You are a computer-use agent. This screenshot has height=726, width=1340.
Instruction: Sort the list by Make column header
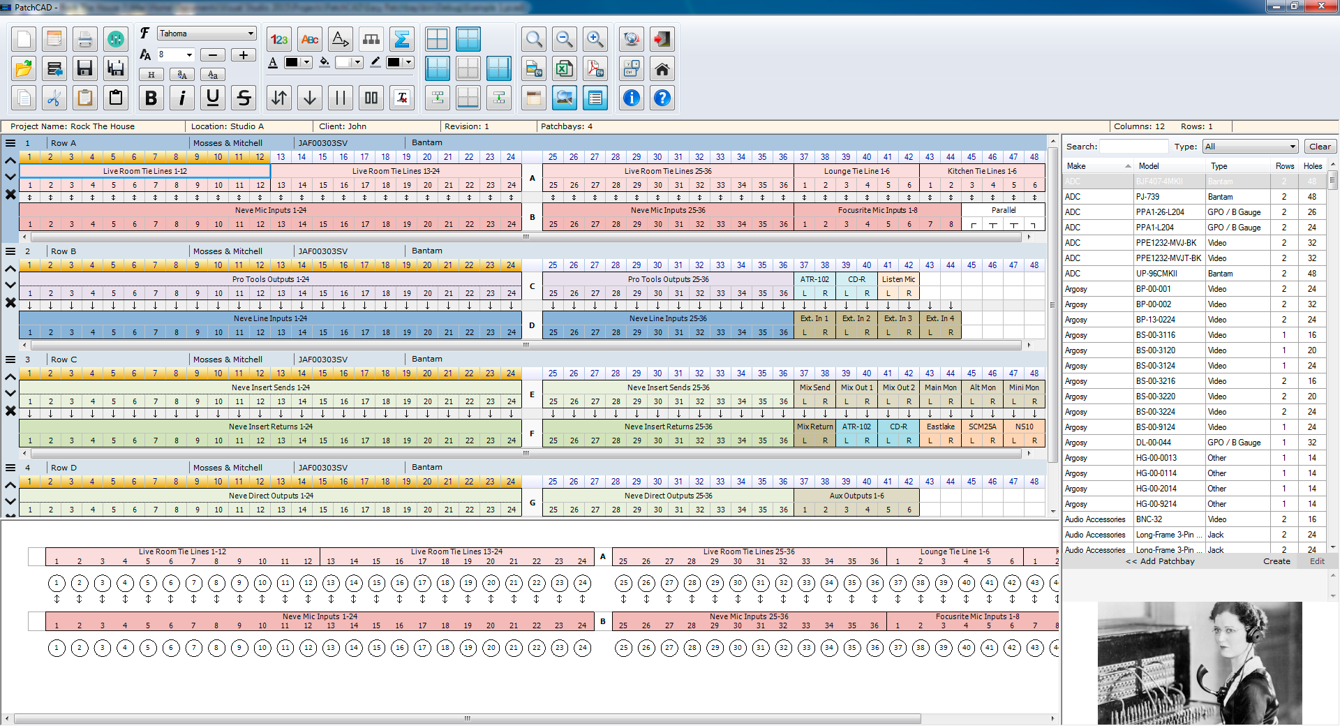tap(1096, 166)
